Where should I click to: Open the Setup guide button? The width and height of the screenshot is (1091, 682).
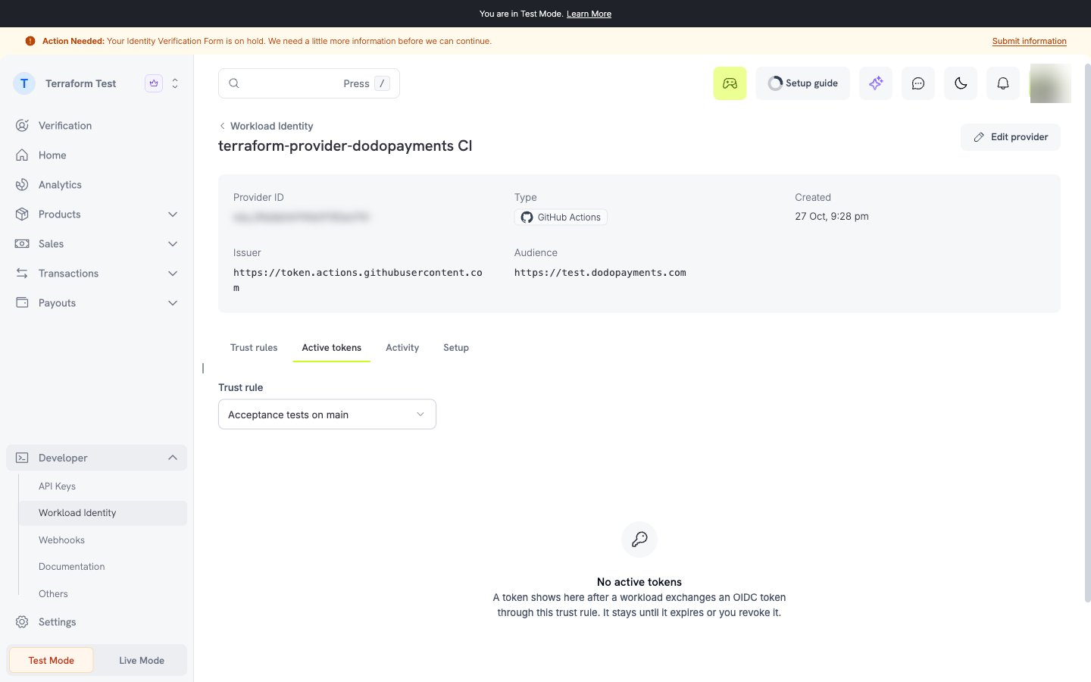point(803,83)
